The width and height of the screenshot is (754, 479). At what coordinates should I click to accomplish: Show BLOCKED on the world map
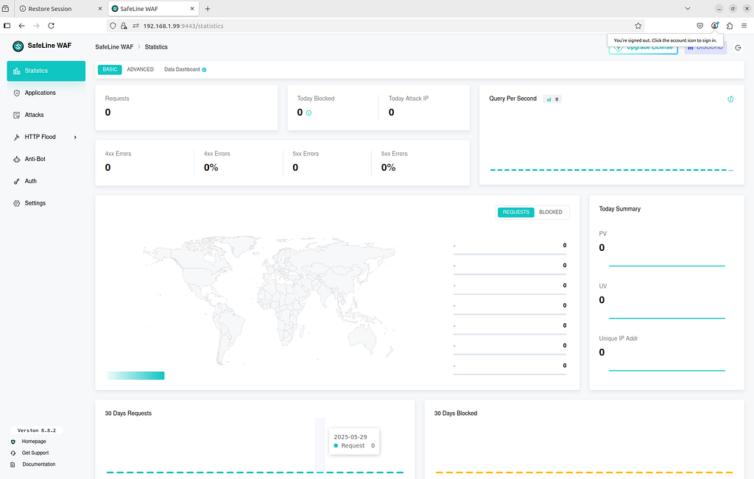551,213
